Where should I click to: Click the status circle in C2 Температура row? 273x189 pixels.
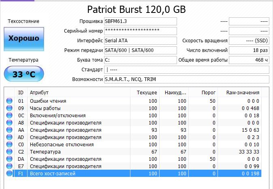pos(9,152)
